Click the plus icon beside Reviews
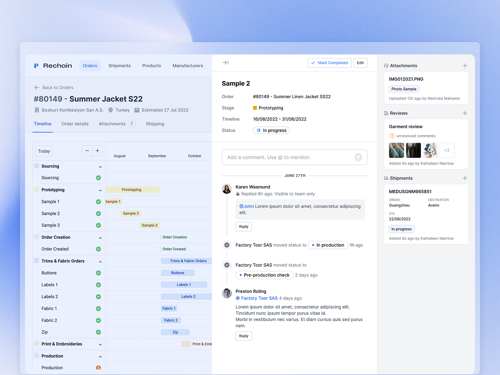 click(x=465, y=113)
